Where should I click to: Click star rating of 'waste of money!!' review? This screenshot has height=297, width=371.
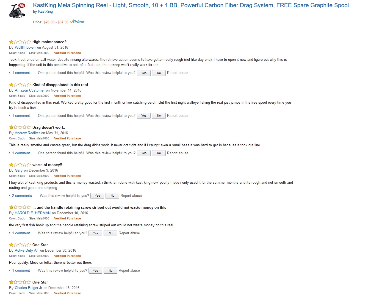pyautogui.click(x=20, y=165)
